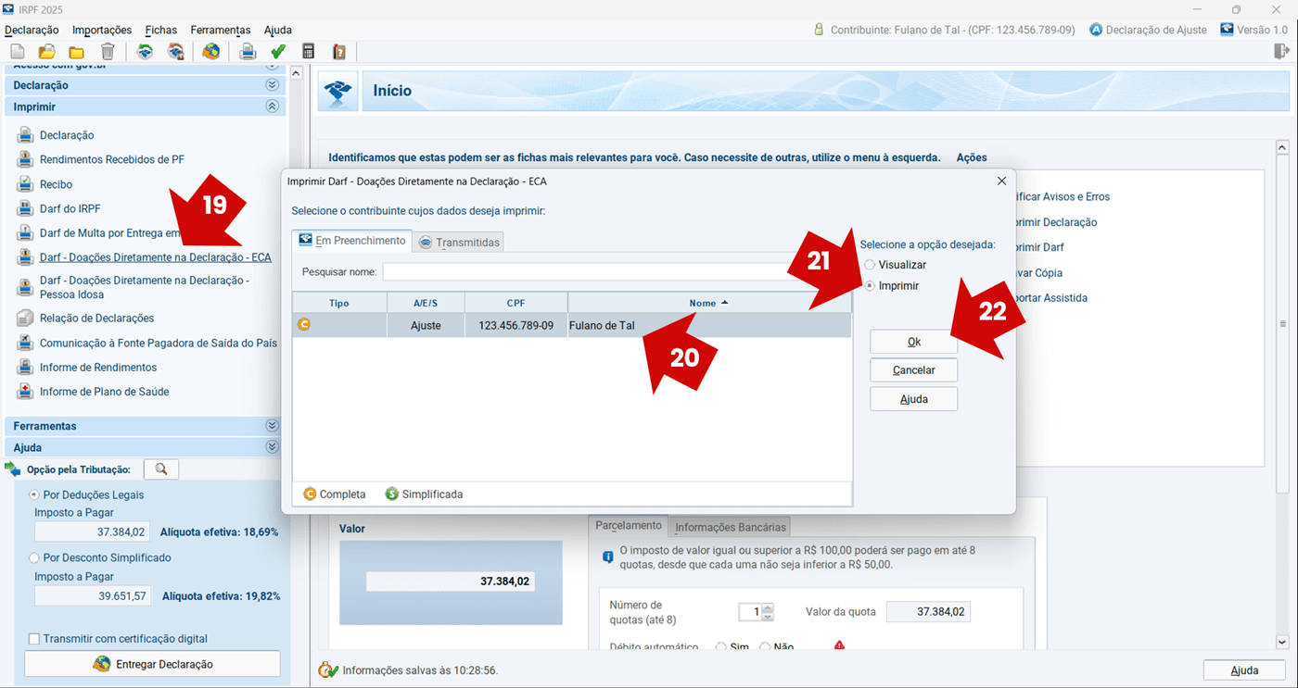Screen dimensions: 1298x688
Task: Choose Por Desconto Simplificado taxation option
Action: pos(34,558)
